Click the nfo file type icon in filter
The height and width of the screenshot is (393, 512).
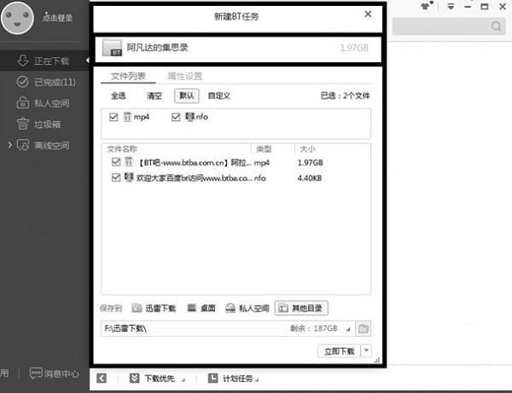coord(189,117)
